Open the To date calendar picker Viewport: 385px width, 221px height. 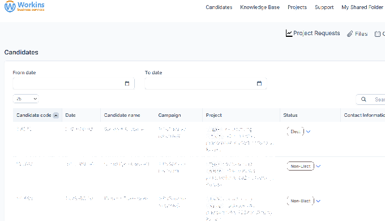coord(259,83)
